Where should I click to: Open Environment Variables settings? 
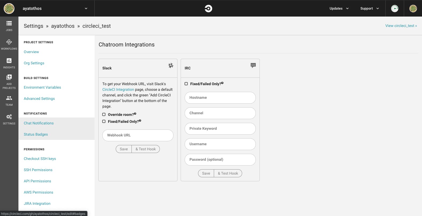42,87
